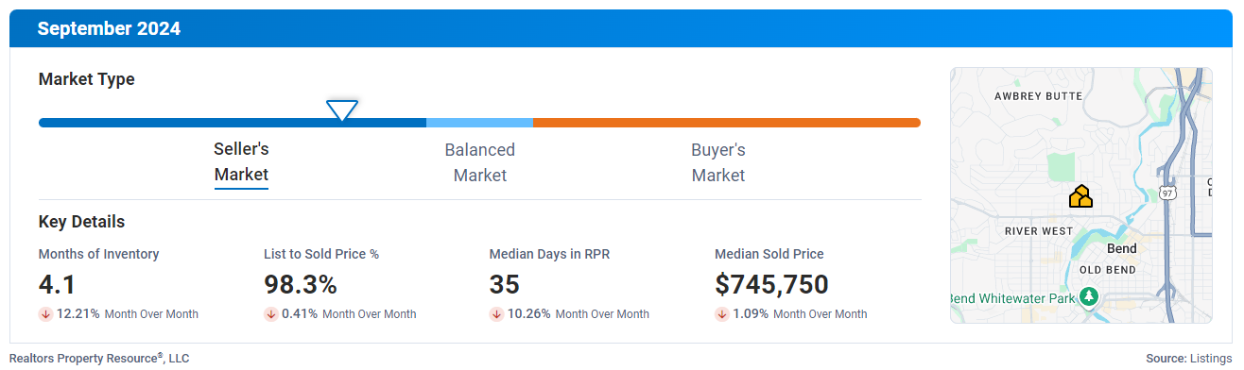Click the yellow house marker on map
The image size is (1244, 370).
tap(1080, 196)
